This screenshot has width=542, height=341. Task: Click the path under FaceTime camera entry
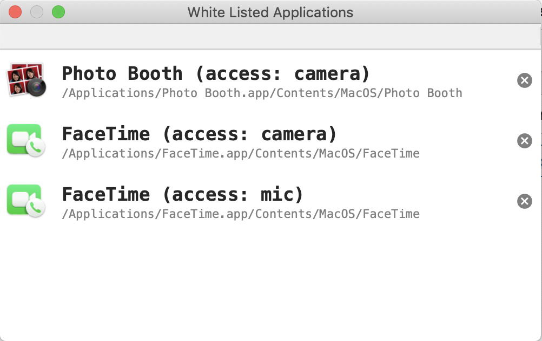[241, 153]
